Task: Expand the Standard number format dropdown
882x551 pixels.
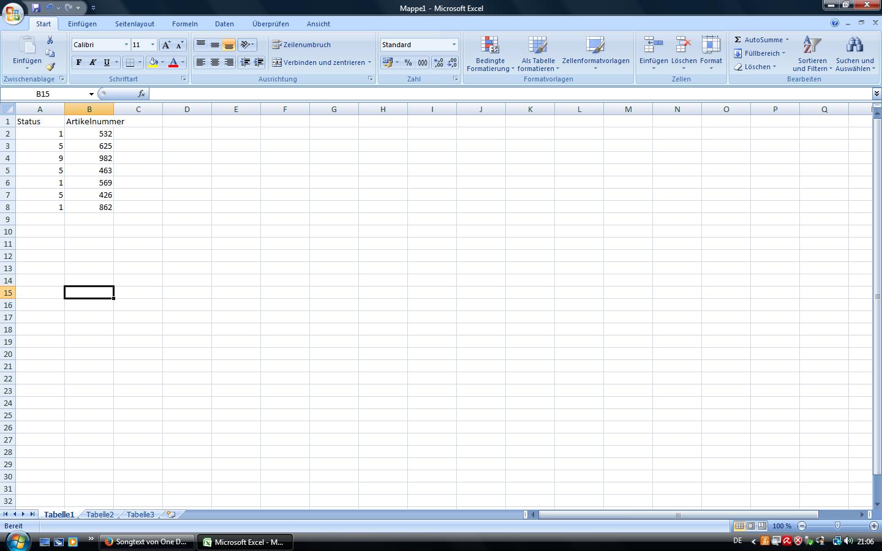Action: click(x=454, y=45)
